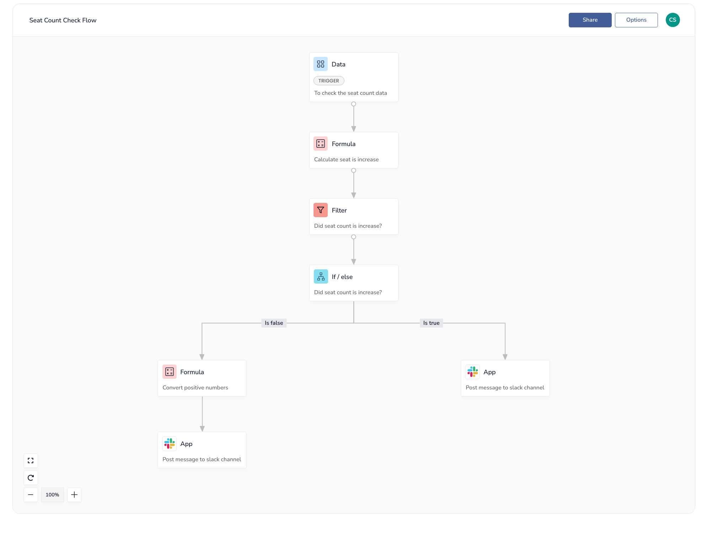Click the connector dot below the Filter node
Viewport: 718px width, 549px height.
[x=353, y=237]
